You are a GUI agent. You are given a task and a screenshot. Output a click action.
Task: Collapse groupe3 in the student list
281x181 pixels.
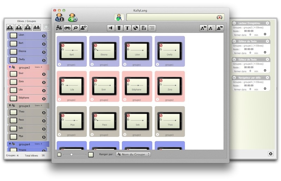[10, 106]
